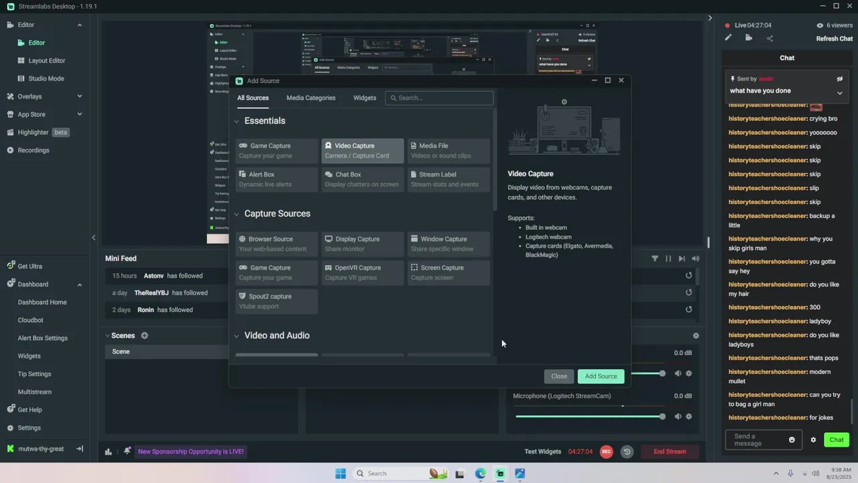
Task: Collapse the Capture Sources section
Action: coord(237,214)
